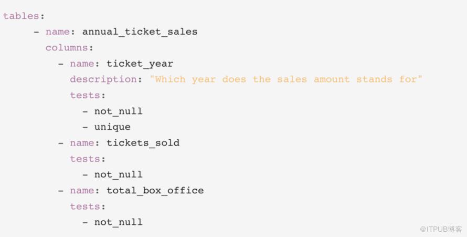Click the 'tables' key at top
This screenshot has width=467, height=237.
[21, 16]
